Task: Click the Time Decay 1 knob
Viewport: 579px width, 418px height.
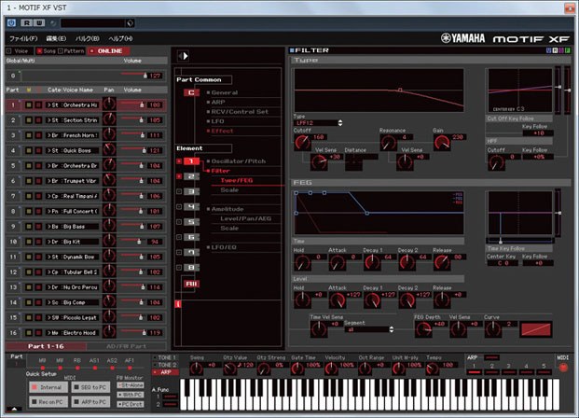Action: [x=372, y=262]
